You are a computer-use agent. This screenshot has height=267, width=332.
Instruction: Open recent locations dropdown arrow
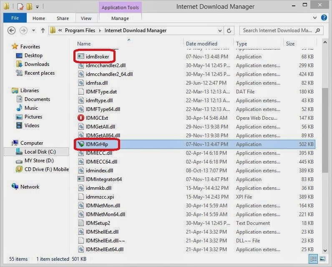point(33,30)
